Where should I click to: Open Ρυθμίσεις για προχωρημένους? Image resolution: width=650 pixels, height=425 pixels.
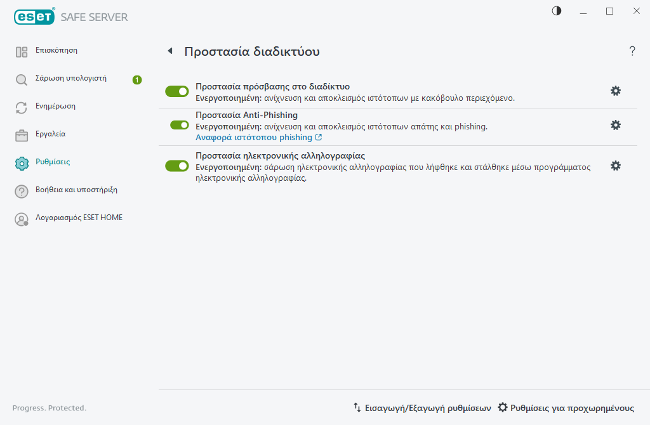[566, 408]
